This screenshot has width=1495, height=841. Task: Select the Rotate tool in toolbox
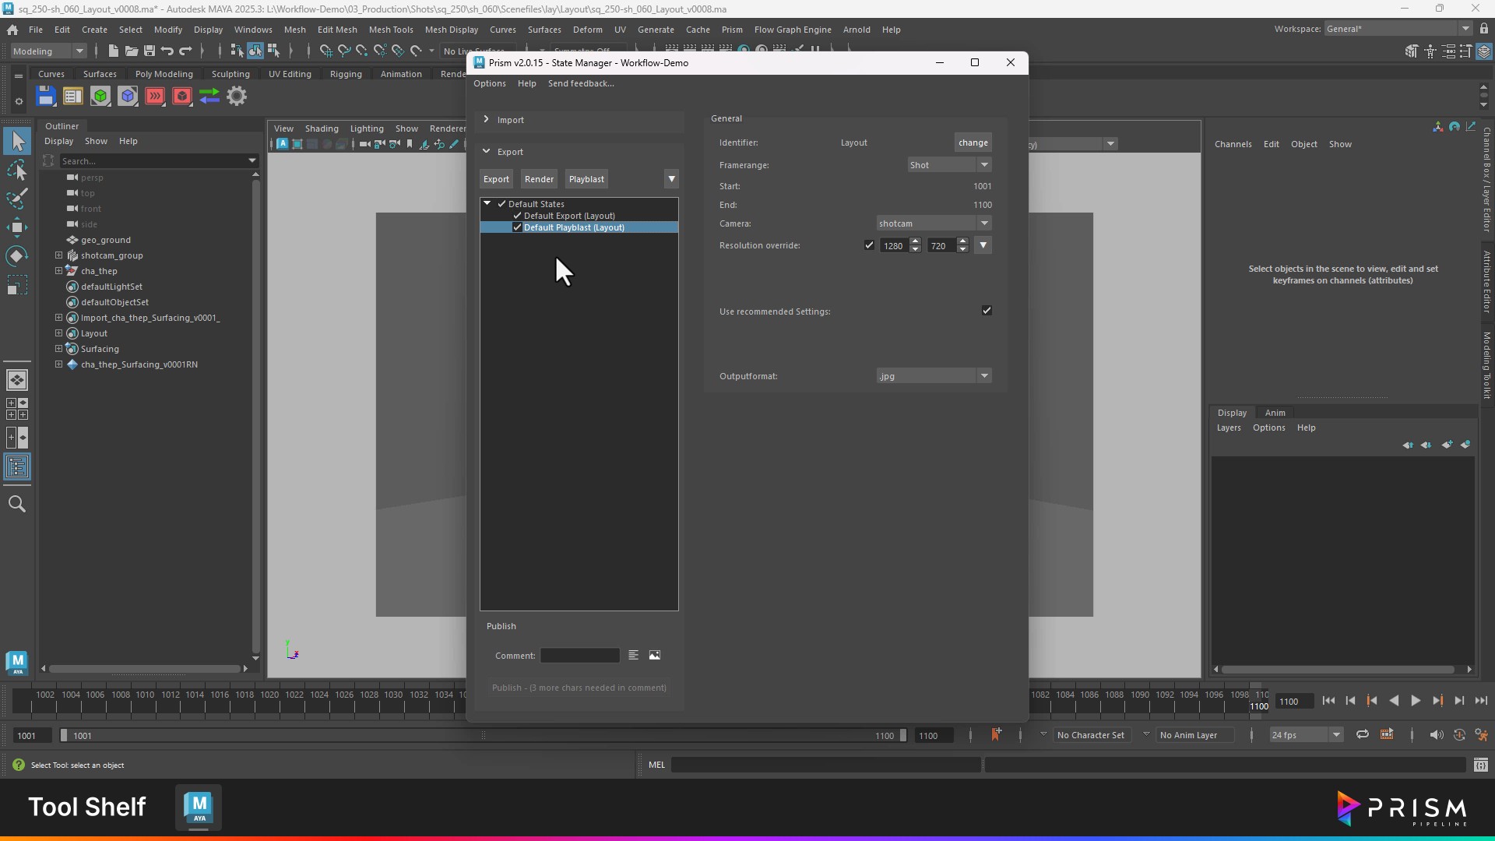pyautogui.click(x=17, y=256)
